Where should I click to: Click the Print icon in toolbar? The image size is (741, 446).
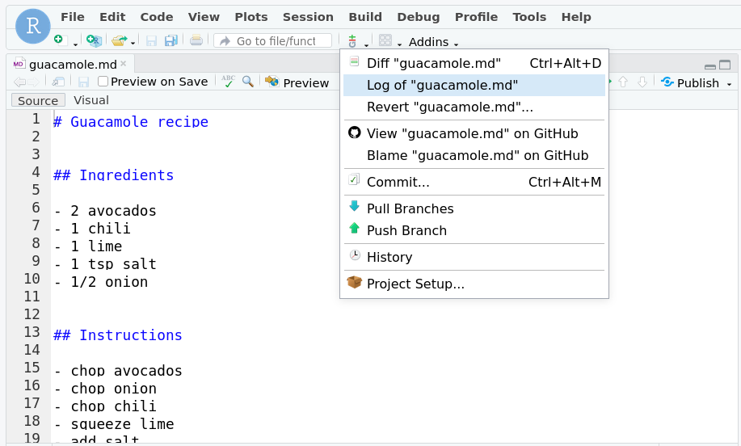click(x=196, y=40)
